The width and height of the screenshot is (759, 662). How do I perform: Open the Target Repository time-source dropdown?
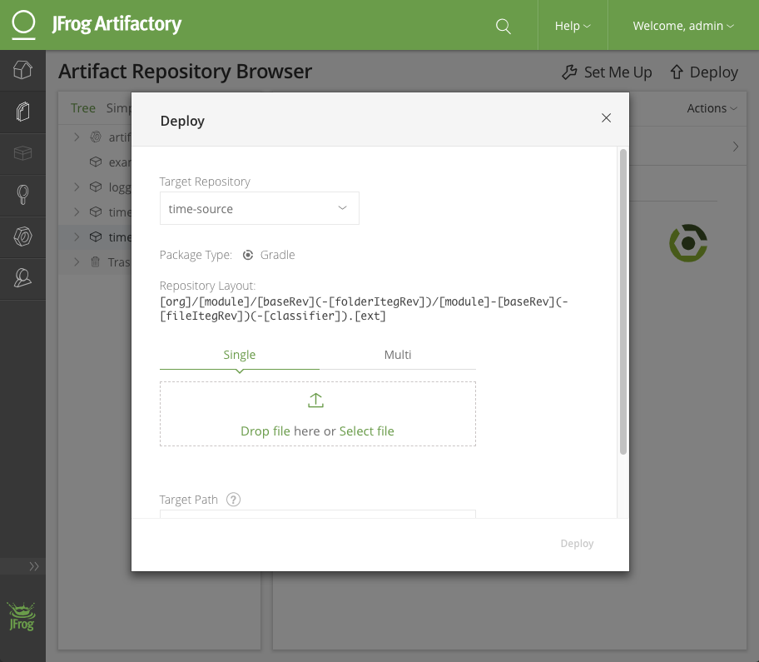pos(260,208)
